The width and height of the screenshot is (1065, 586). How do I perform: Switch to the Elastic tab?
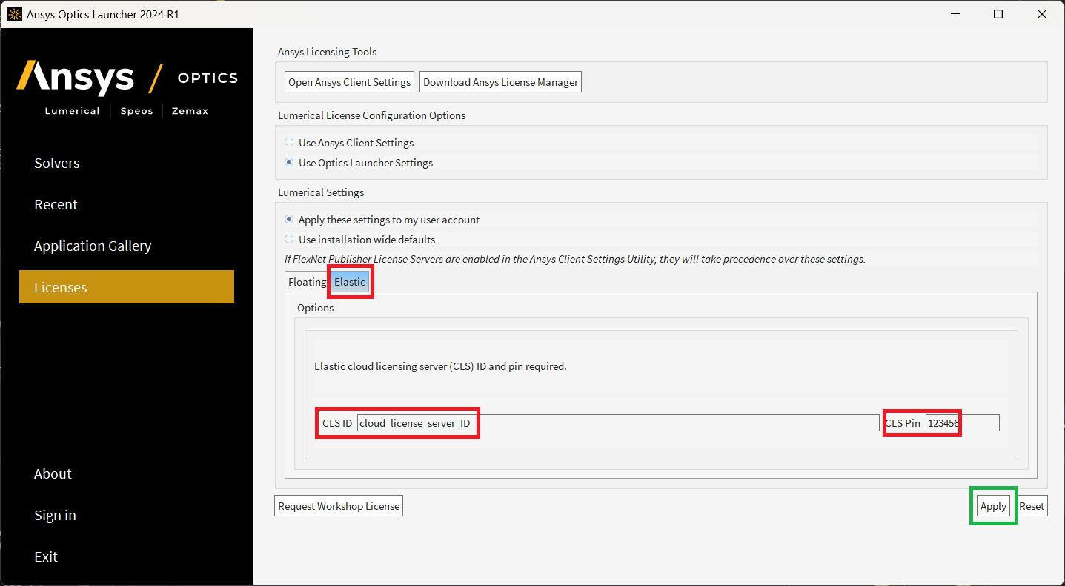pyautogui.click(x=350, y=282)
